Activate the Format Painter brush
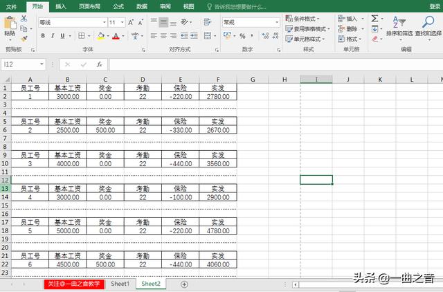The image size is (443, 292). pos(24,39)
